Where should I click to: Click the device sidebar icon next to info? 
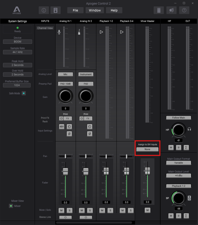pos(56,10)
